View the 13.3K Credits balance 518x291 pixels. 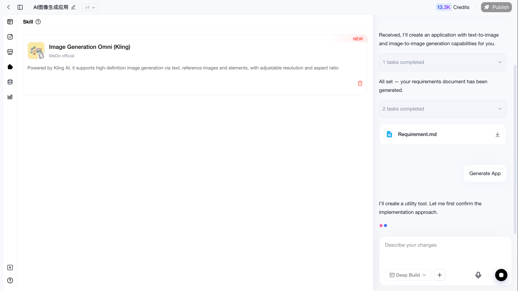pyautogui.click(x=453, y=7)
